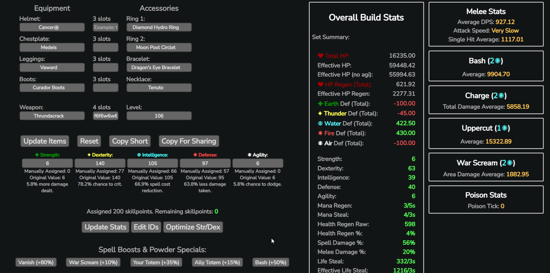Viewport: 550px width, 273px height.
Task: Click the Copy For Sharing button
Action: [x=189, y=141]
